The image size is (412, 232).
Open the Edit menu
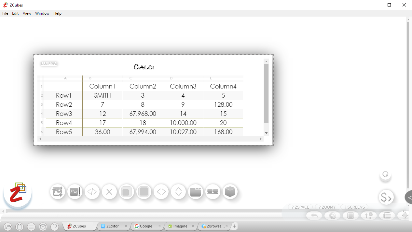pos(15,13)
